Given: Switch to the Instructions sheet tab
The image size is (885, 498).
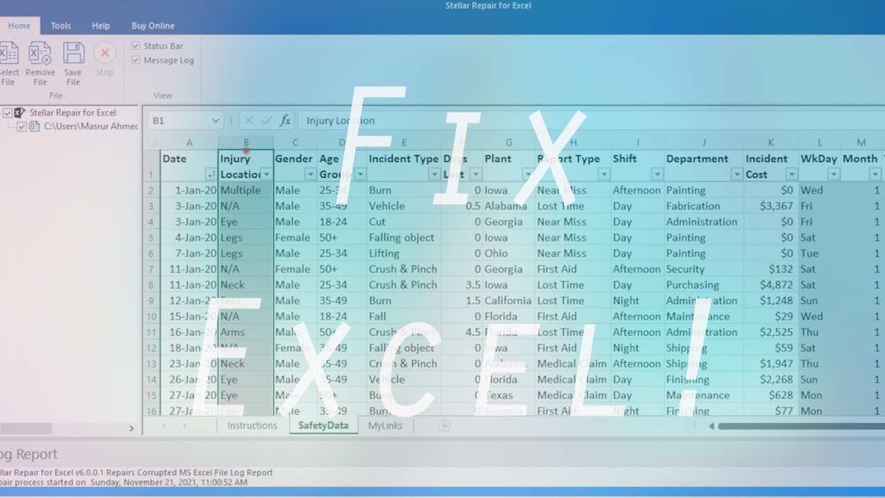Looking at the screenshot, I should 252,425.
